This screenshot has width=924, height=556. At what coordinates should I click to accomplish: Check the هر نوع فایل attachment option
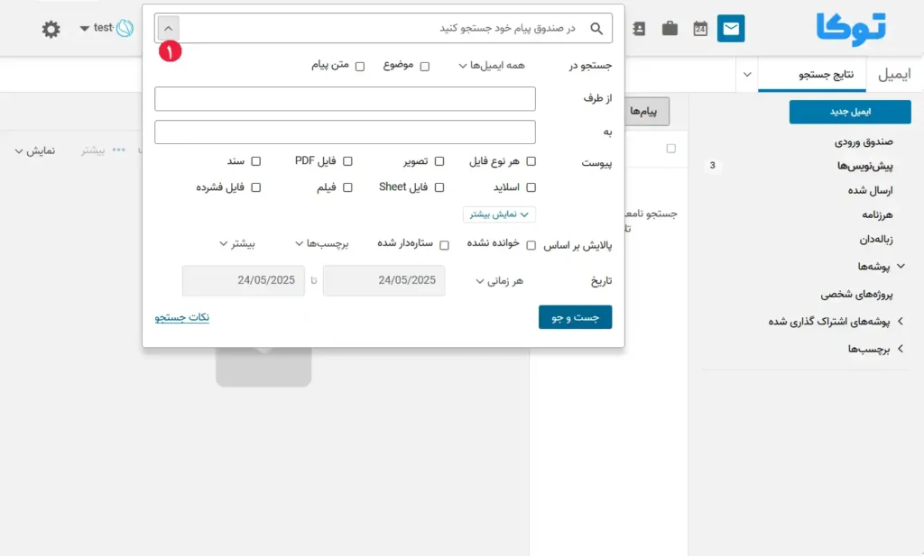click(x=531, y=161)
